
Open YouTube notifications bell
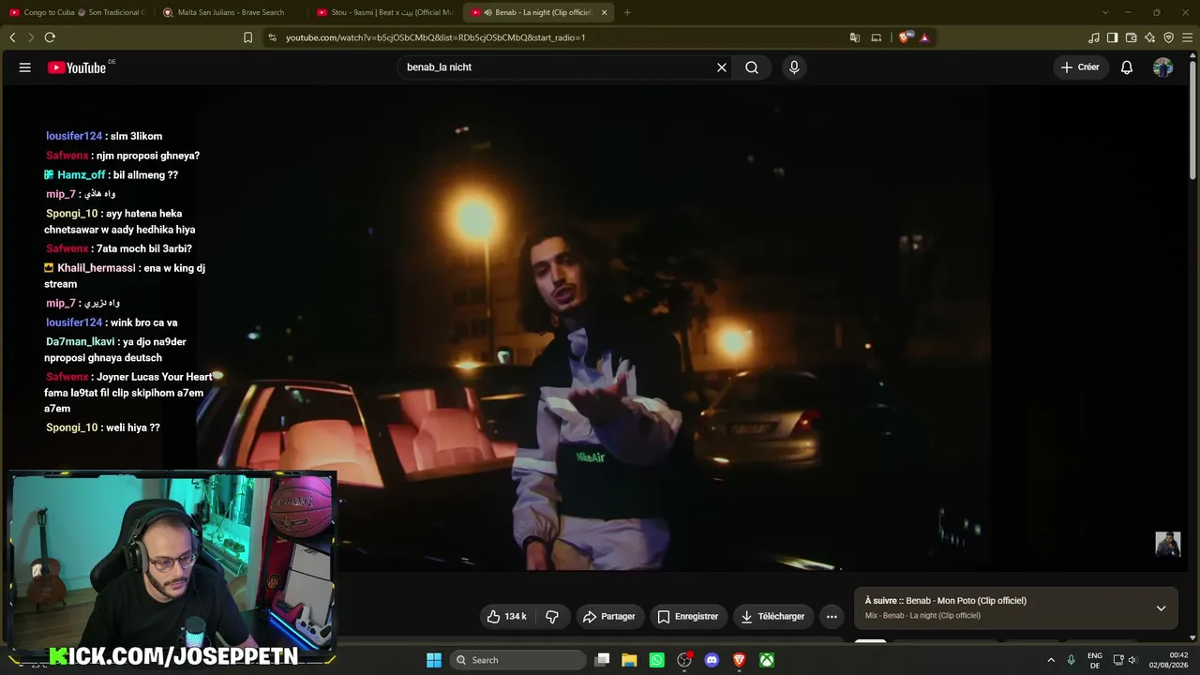(x=1127, y=67)
